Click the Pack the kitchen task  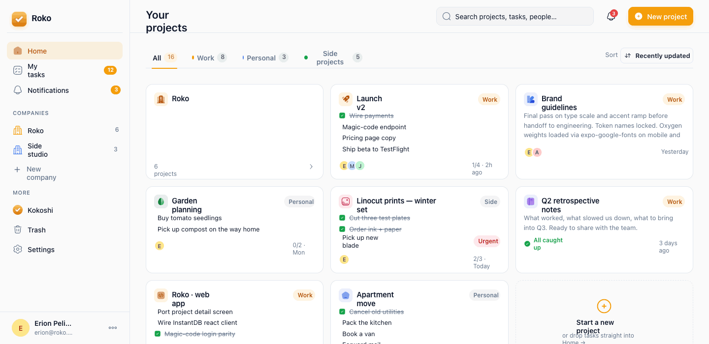[367, 322]
